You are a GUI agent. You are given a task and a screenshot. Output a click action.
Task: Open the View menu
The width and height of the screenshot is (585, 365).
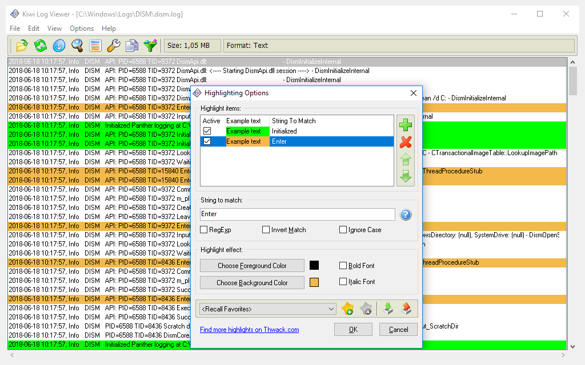coord(54,28)
